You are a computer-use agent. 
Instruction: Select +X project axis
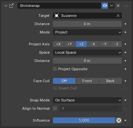tap(59, 44)
